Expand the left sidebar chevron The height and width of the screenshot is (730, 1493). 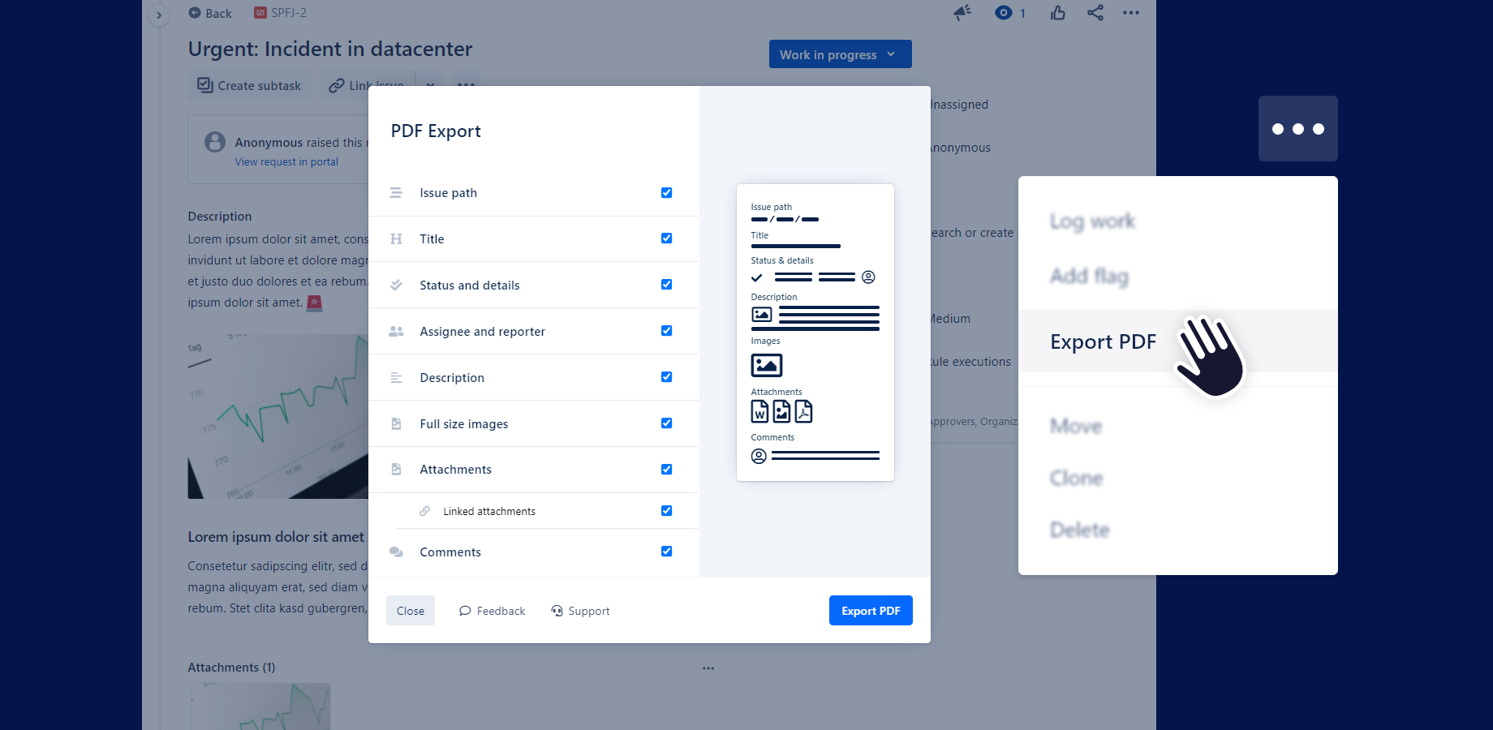coord(159,15)
